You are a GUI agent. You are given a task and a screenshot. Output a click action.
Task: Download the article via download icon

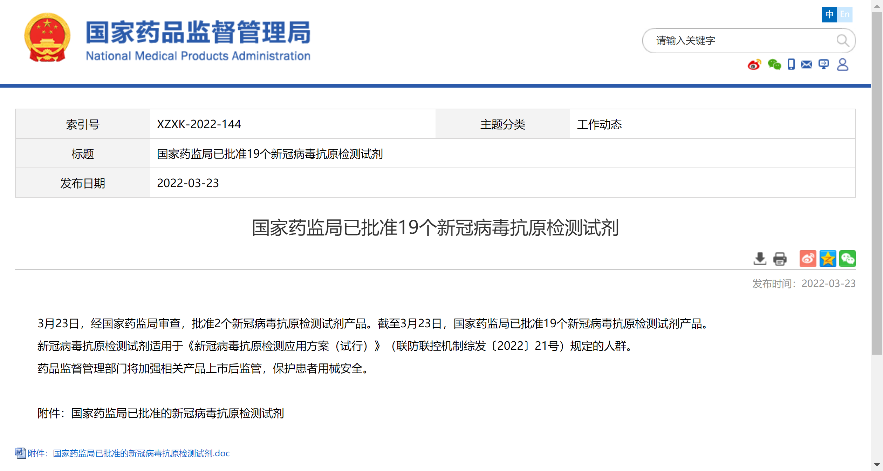[x=759, y=259]
